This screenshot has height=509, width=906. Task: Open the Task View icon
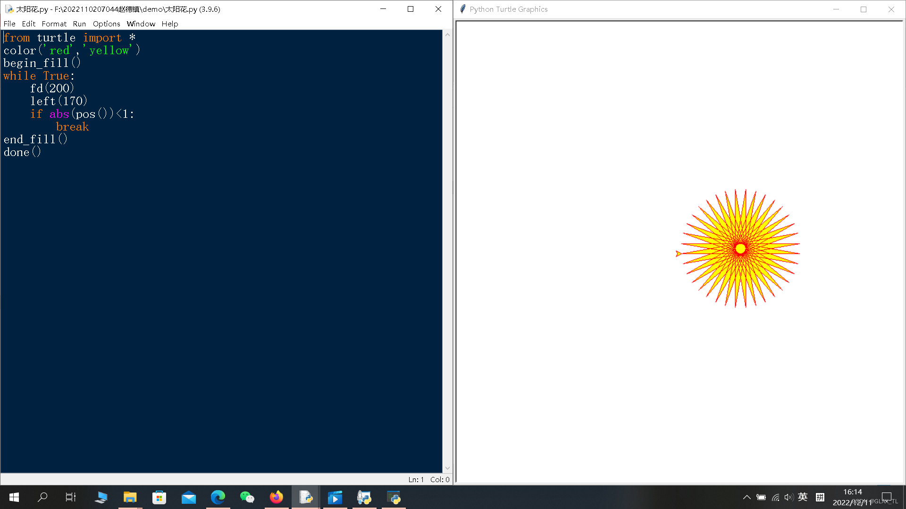point(71,497)
